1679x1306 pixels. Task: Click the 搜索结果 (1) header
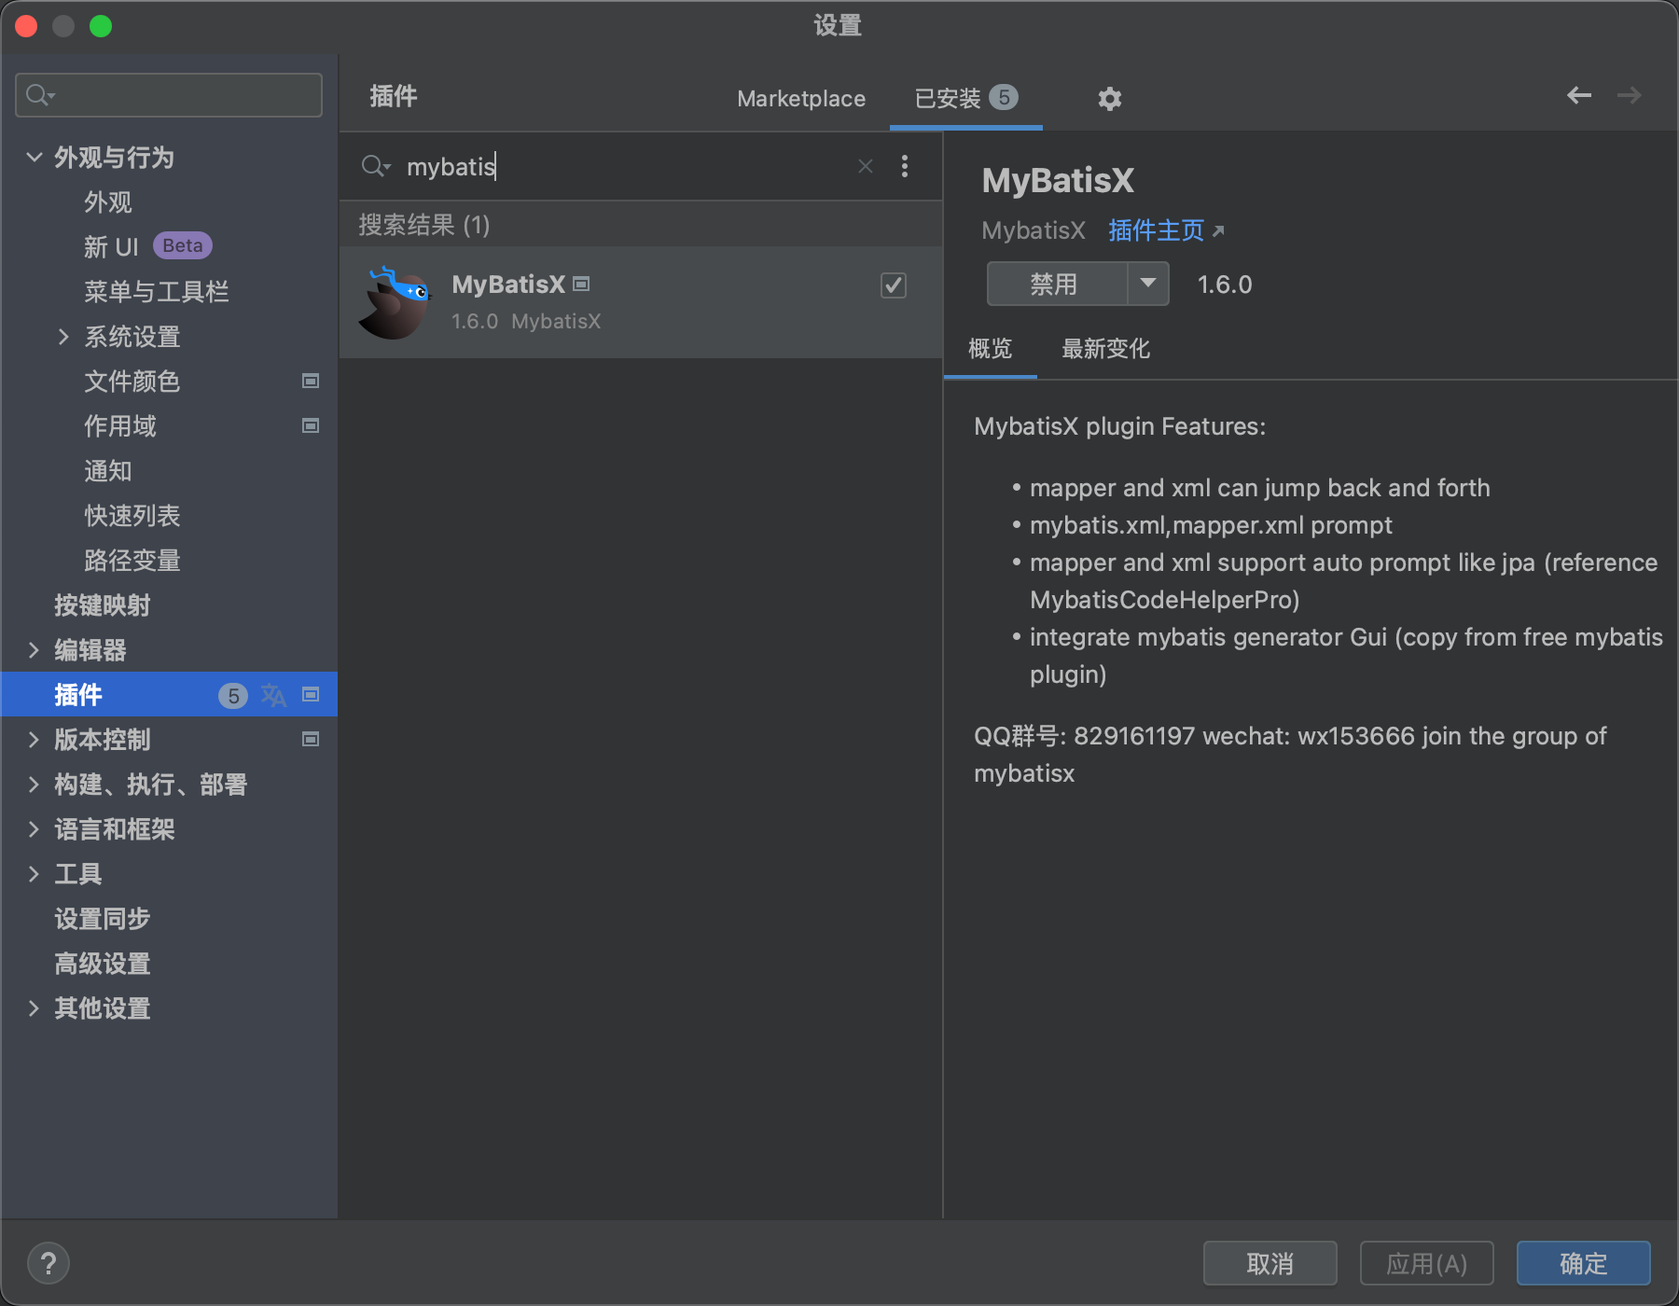(x=424, y=225)
